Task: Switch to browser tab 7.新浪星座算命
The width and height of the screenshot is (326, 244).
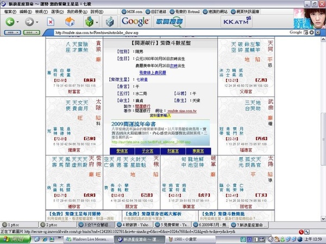Action: [x=249, y=224]
